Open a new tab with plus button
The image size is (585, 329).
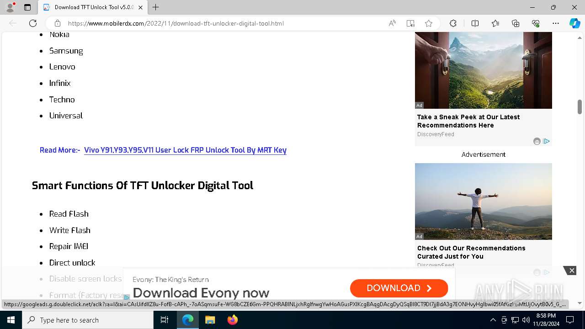[156, 7]
